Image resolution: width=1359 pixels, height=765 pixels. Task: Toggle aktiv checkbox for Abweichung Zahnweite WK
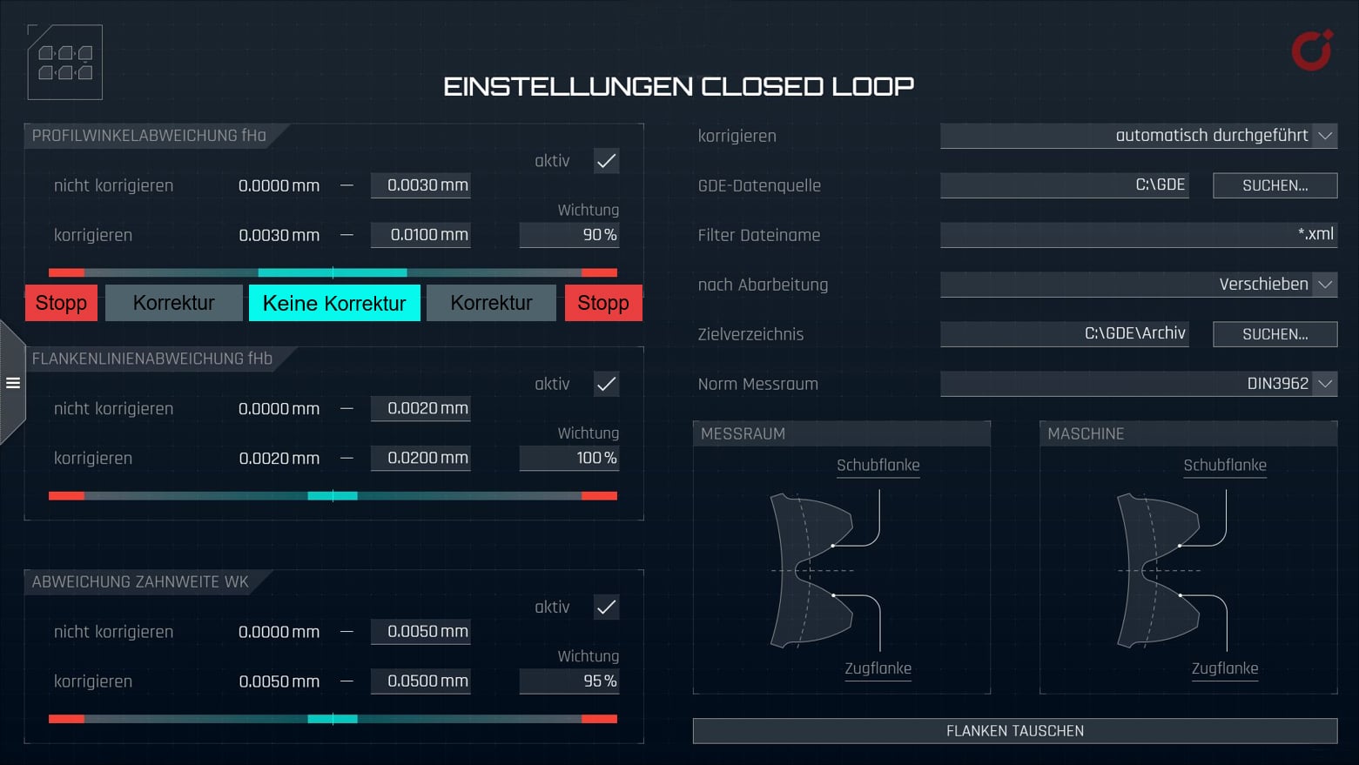(606, 607)
